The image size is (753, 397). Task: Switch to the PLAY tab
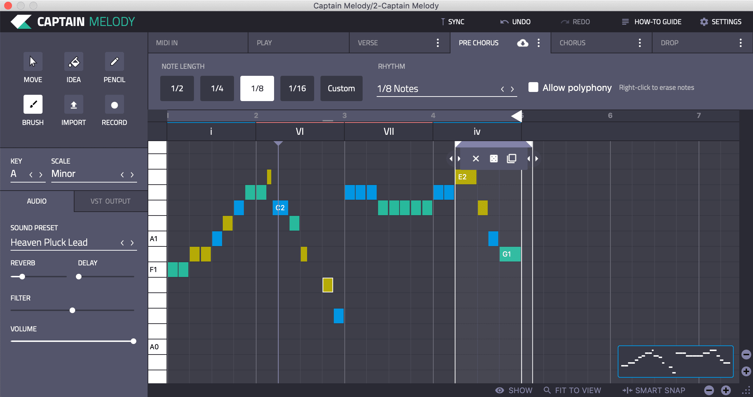[299, 43]
